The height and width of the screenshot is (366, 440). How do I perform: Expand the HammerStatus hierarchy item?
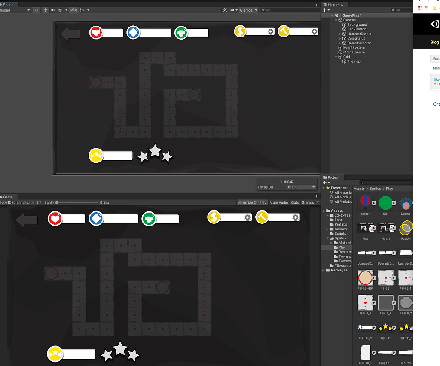click(340, 34)
